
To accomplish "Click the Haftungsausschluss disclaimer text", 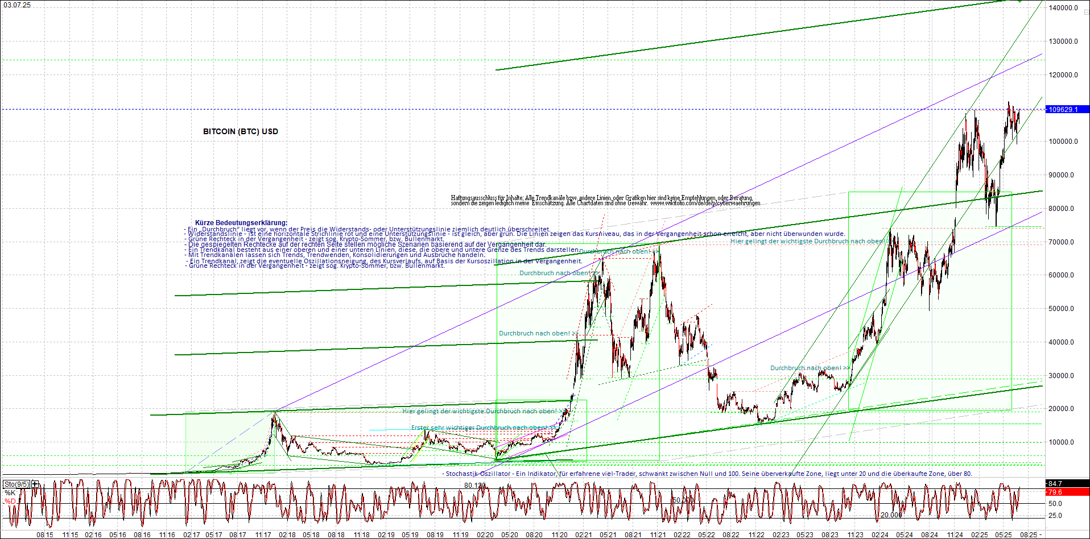I will click(x=605, y=201).
